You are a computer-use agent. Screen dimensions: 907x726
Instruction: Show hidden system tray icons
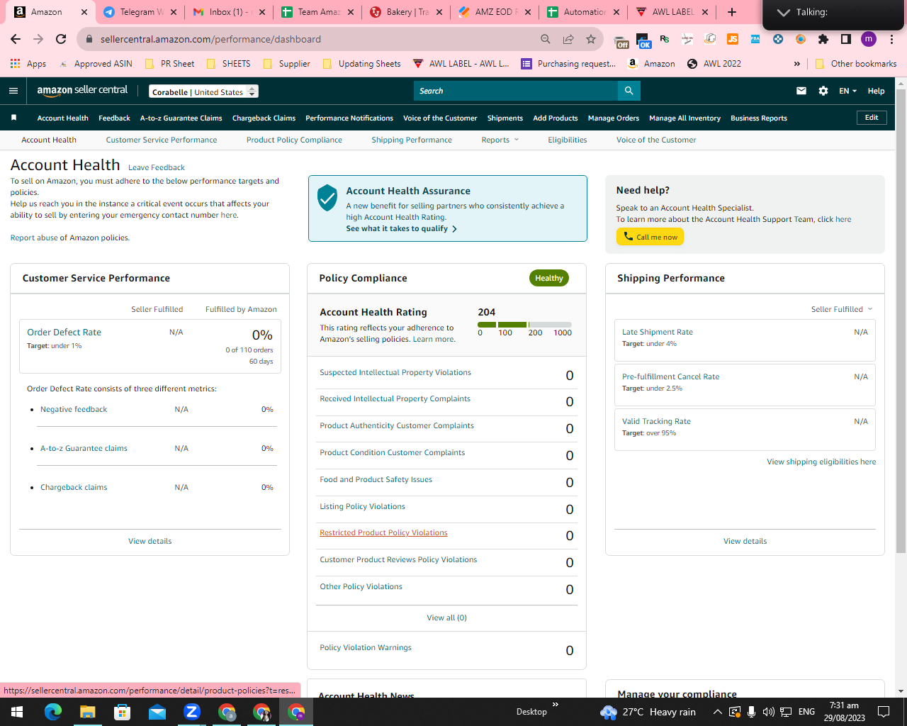click(x=717, y=712)
